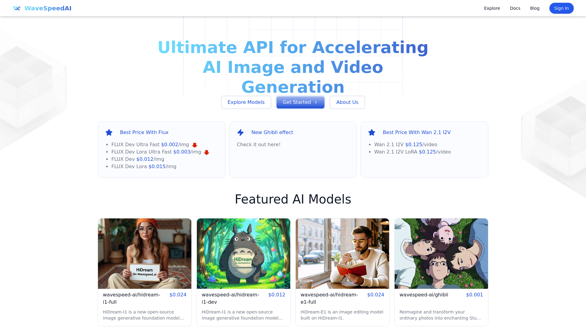Click the WaveSpeedAI wave logo icon

[17, 8]
